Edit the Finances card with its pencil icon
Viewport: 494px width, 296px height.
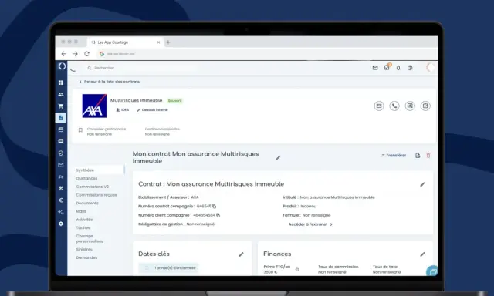422,254
